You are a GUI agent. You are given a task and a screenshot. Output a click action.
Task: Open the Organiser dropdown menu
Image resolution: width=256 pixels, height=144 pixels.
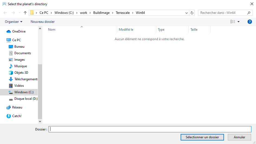tap(14, 22)
